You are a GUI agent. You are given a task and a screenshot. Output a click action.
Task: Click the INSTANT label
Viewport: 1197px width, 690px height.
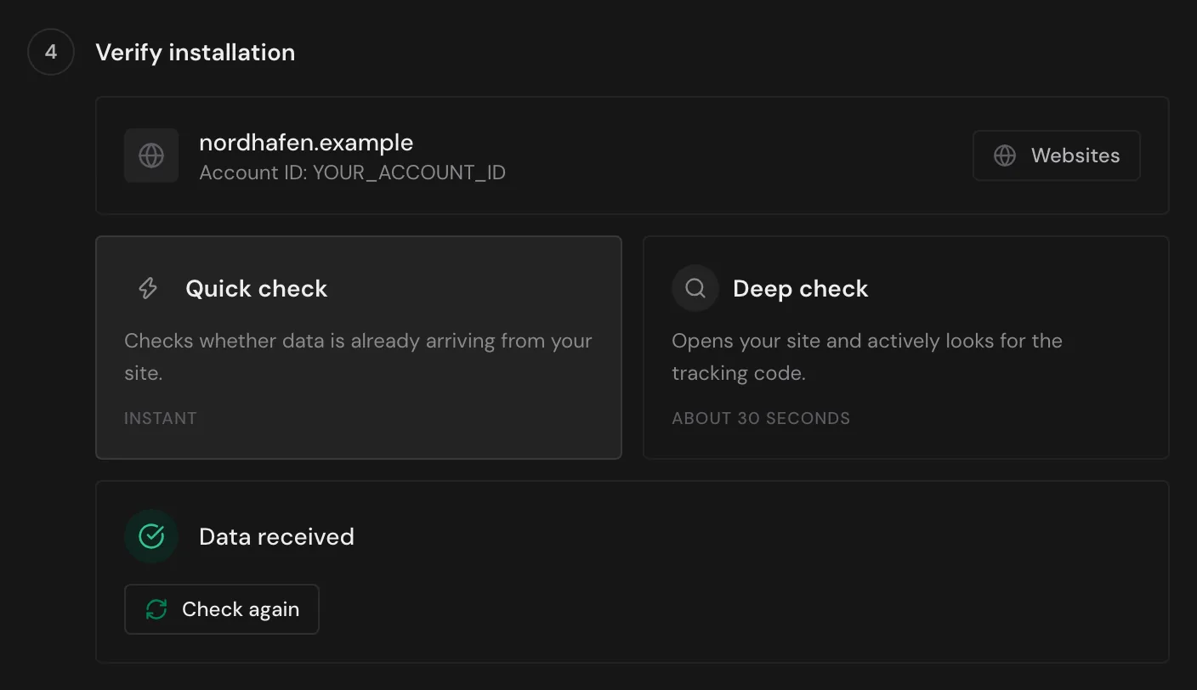[161, 418]
